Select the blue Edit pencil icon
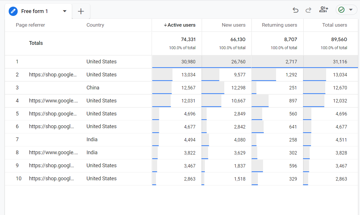 point(13,11)
